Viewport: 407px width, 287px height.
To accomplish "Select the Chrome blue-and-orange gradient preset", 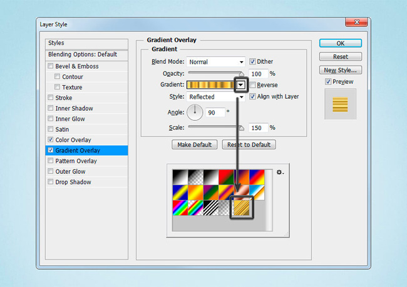I will point(257,193).
